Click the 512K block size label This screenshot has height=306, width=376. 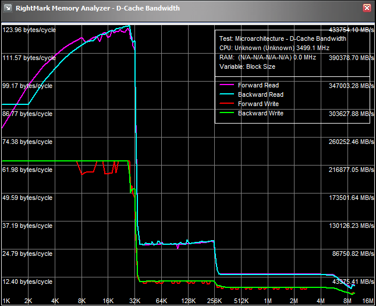[241, 301]
